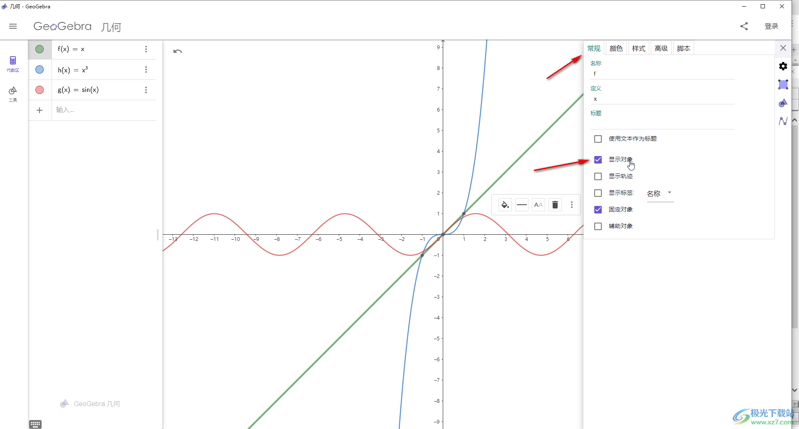799x429 pixels.
Task: Click the trash delete icon
Action: click(555, 205)
